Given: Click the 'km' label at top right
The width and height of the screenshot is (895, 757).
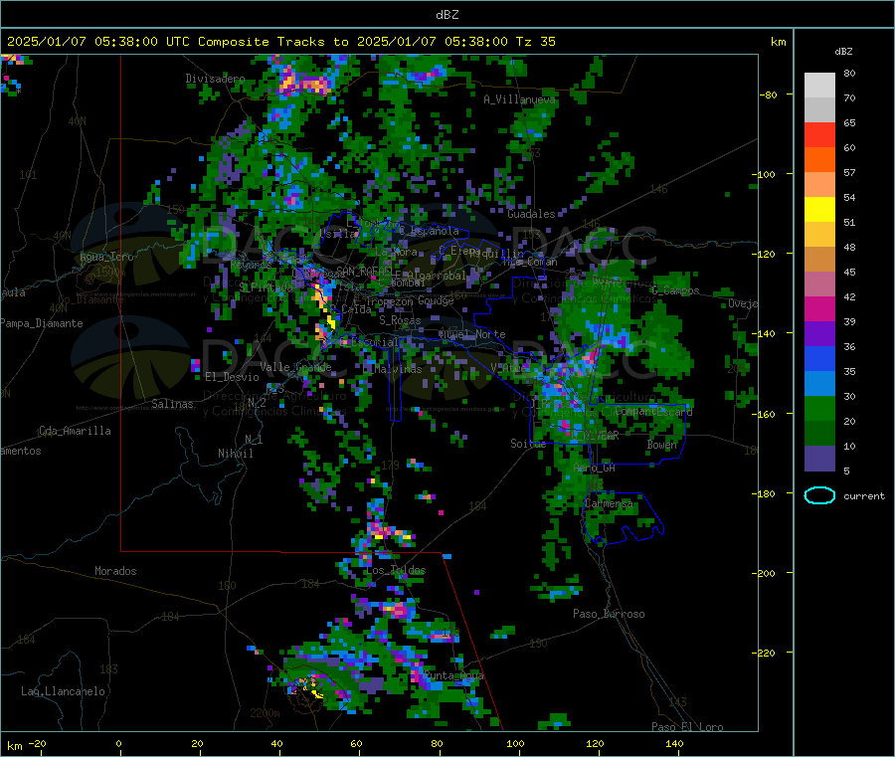Looking at the screenshot, I should point(778,42).
